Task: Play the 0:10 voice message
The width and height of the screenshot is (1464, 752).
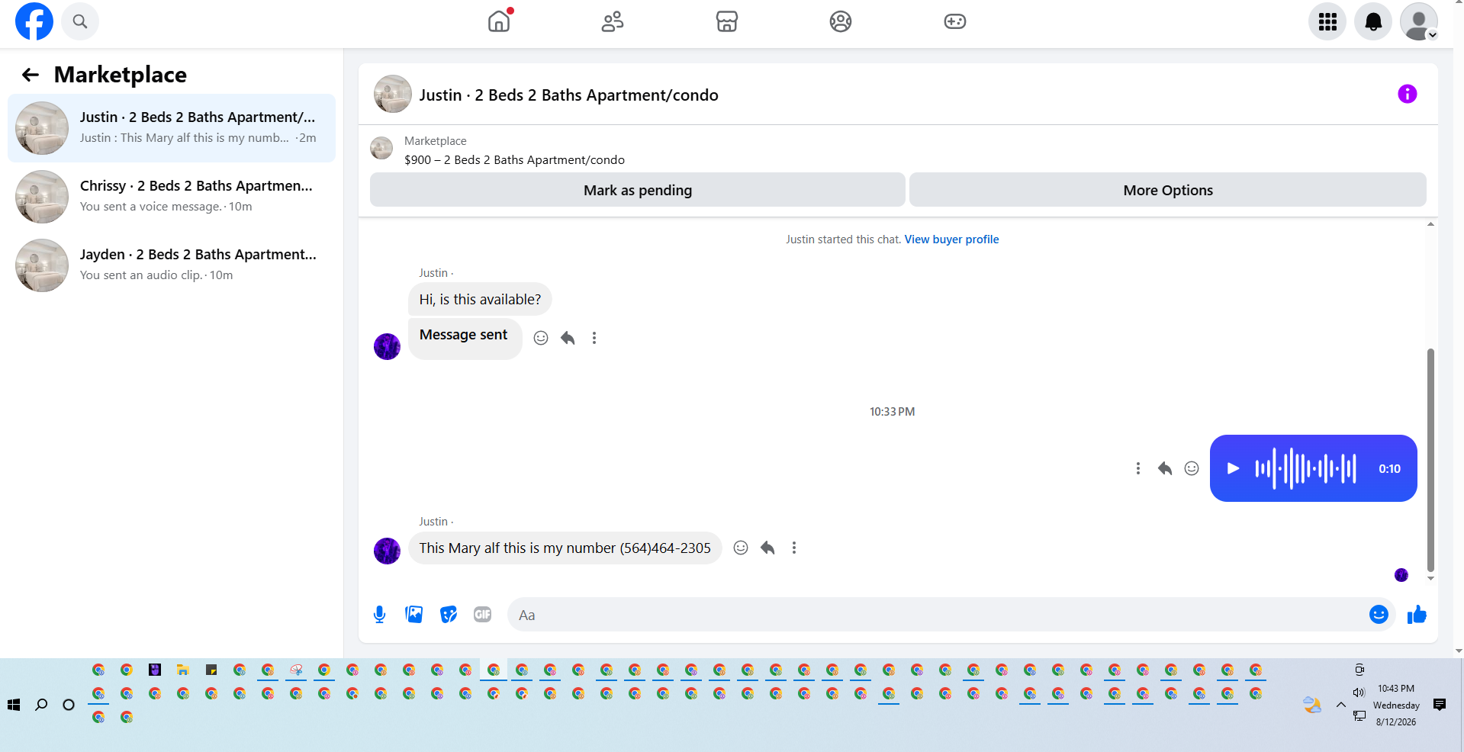Action: [1233, 468]
